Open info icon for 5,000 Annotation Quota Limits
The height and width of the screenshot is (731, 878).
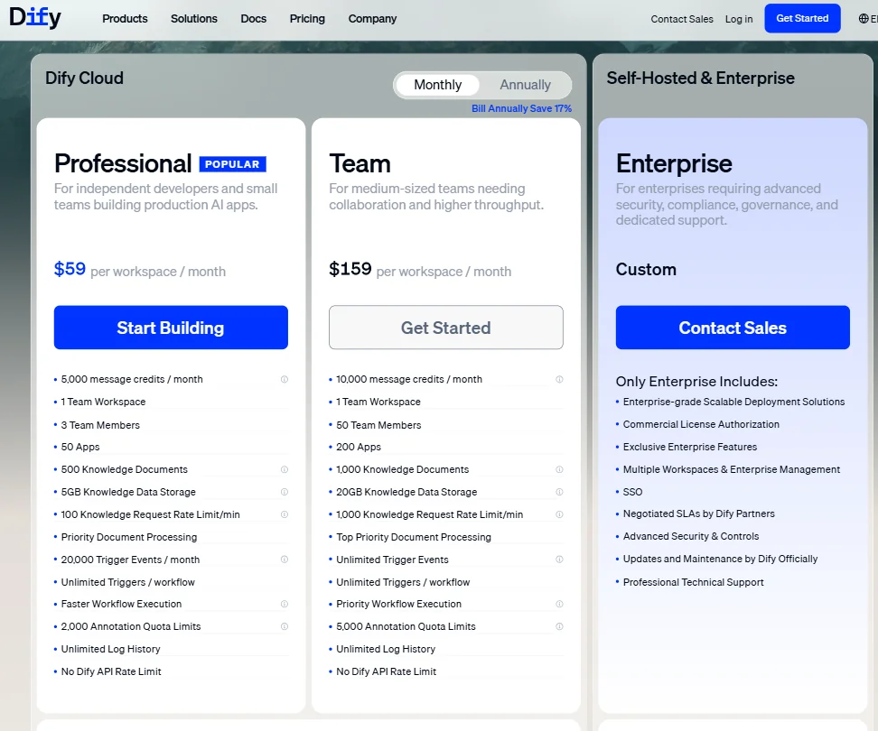point(559,626)
